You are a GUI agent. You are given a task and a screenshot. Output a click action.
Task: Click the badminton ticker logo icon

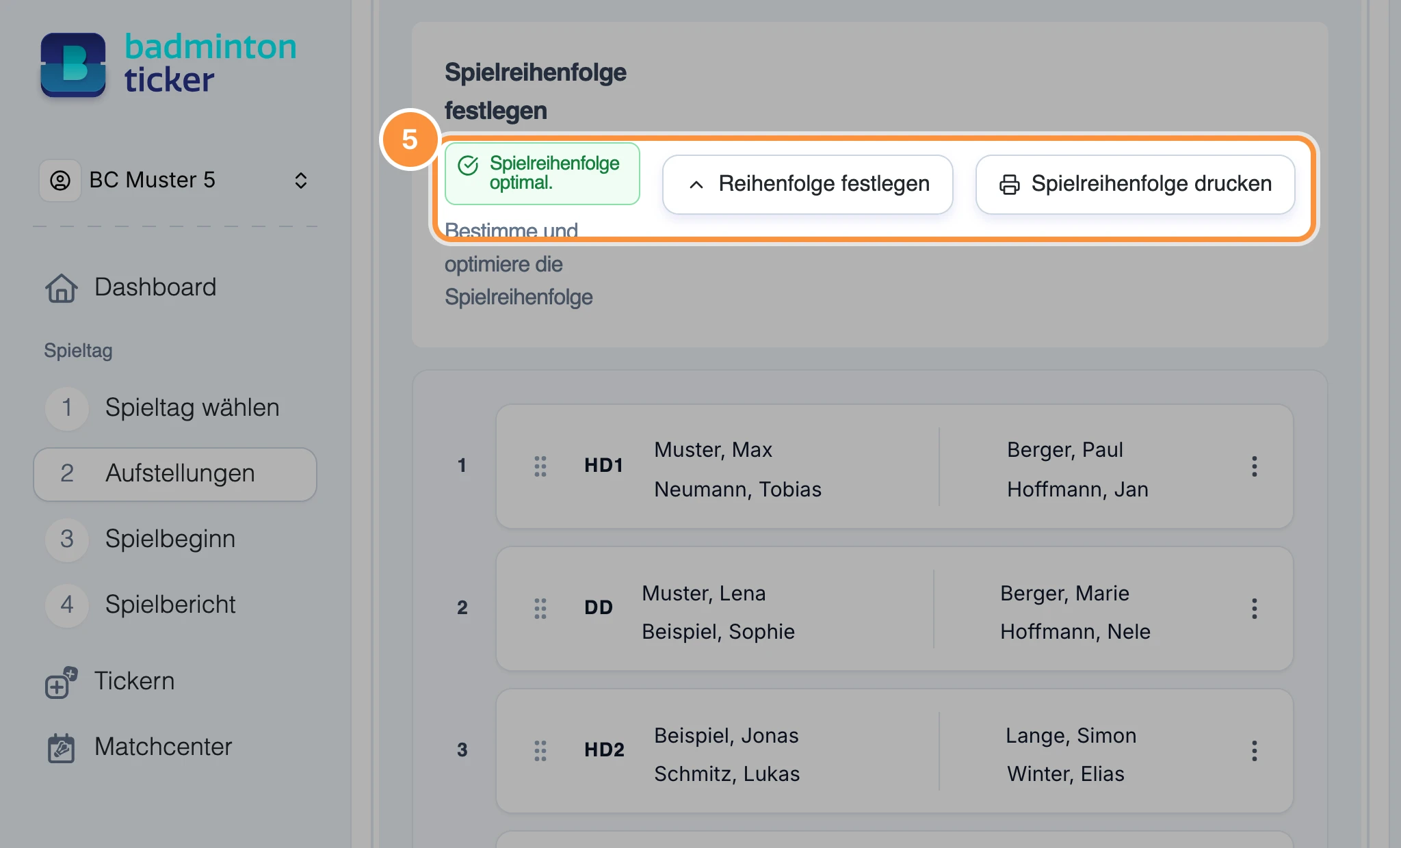[x=73, y=65]
